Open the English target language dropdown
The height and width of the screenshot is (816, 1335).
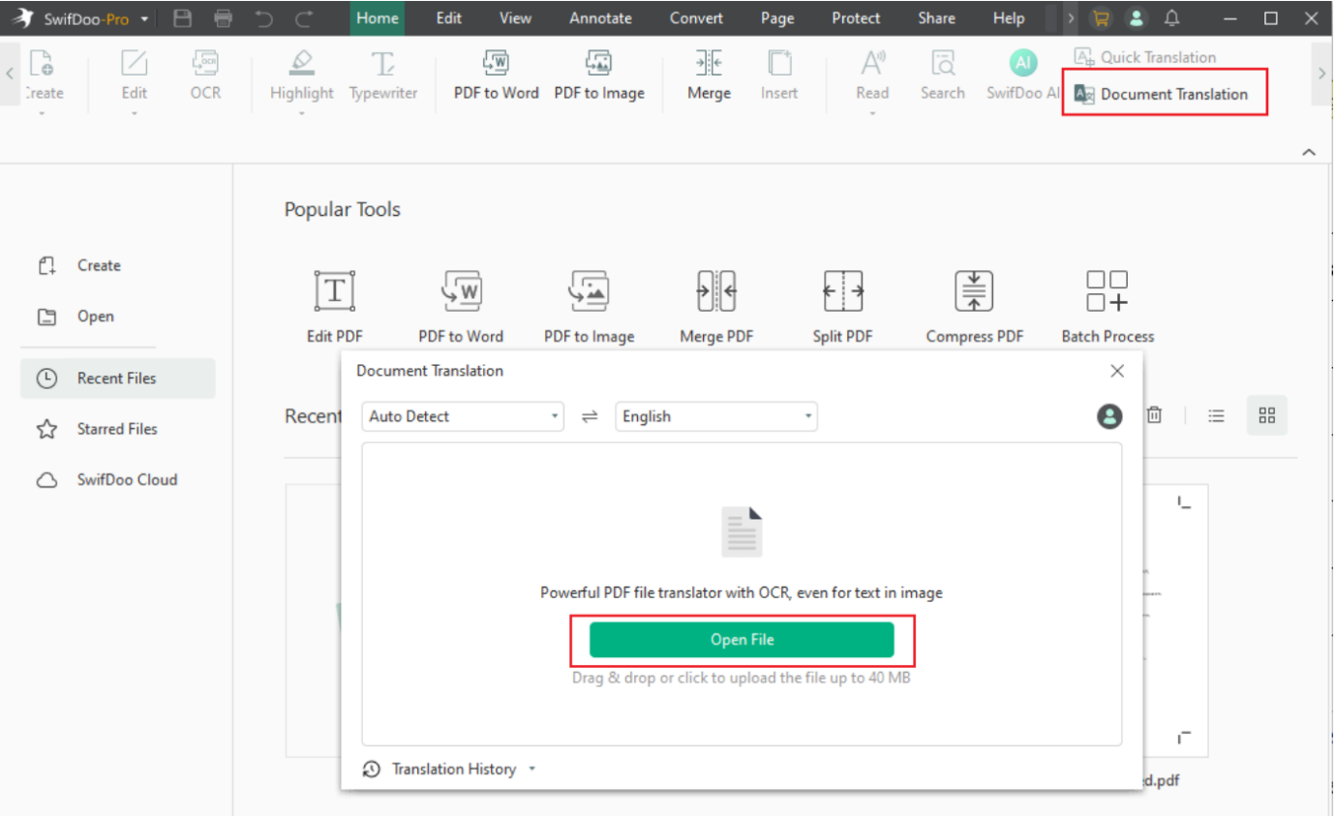[715, 416]
